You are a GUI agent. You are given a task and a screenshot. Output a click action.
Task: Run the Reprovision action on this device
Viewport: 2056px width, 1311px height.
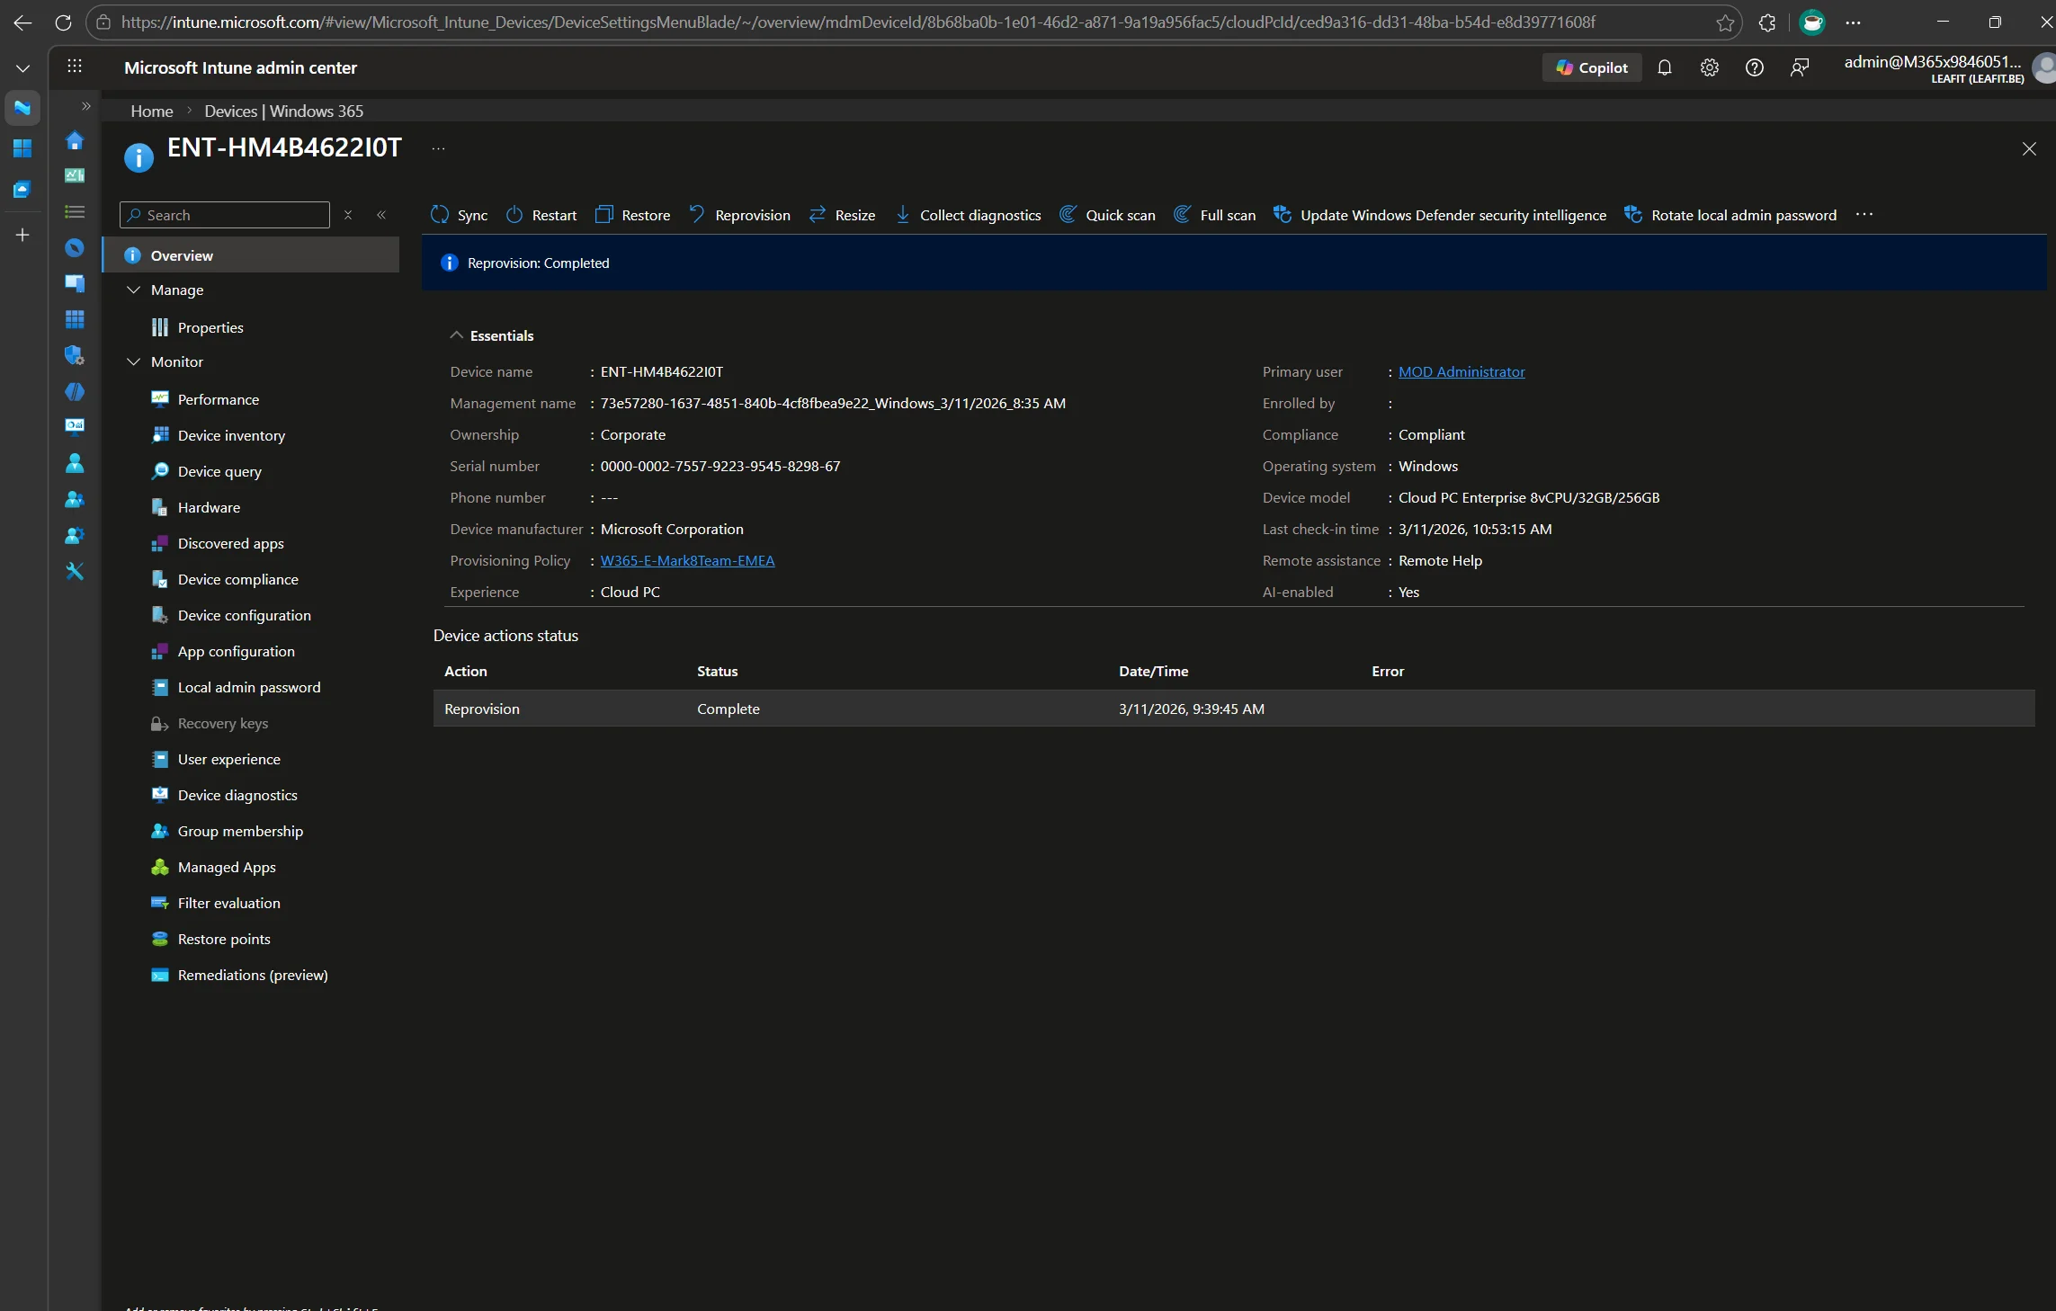pos(739,215)
